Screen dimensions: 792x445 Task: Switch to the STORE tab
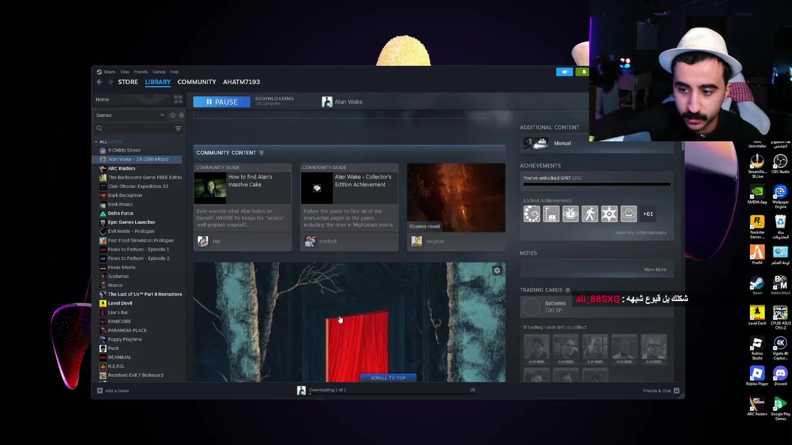128,82
